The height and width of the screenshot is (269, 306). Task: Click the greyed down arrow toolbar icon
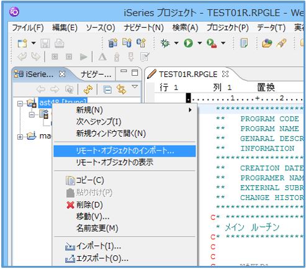click(x=131, y=57)
